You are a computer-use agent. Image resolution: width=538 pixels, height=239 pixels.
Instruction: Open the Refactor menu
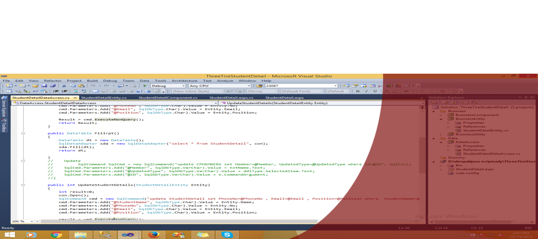point(53,81)
